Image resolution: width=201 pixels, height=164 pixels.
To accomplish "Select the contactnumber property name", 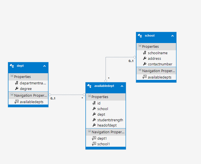I will click(x=160, y=64).
